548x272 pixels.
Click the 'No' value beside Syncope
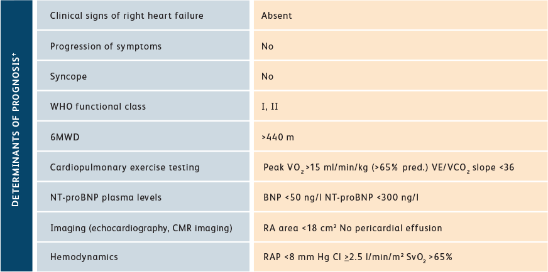pos(267,76)
